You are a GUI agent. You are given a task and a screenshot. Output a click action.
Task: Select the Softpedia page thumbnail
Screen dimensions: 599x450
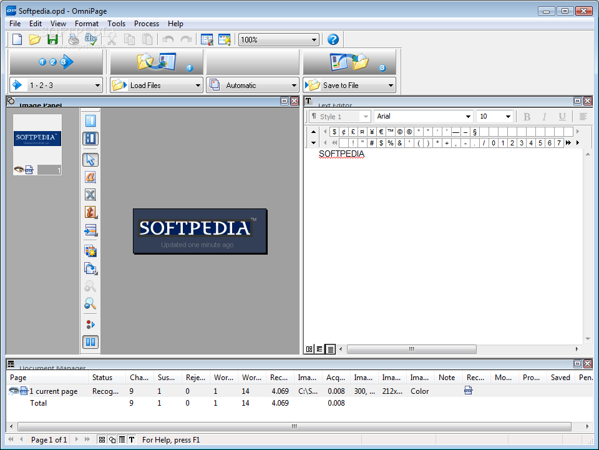37,145
